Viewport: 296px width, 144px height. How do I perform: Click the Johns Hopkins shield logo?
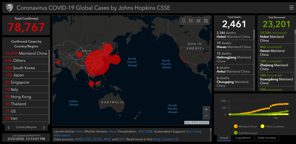[x=9, y=8]
